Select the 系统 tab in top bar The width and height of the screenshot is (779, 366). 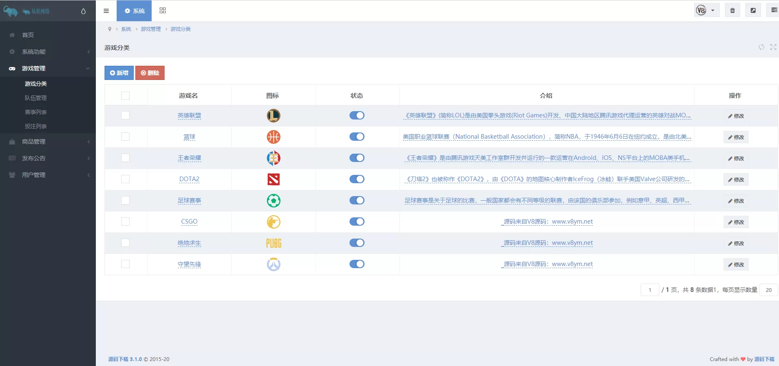134,11
